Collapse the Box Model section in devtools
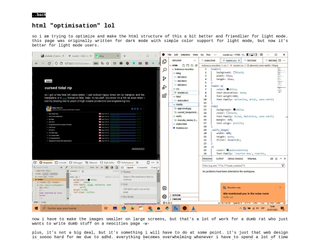 [138, 197]
